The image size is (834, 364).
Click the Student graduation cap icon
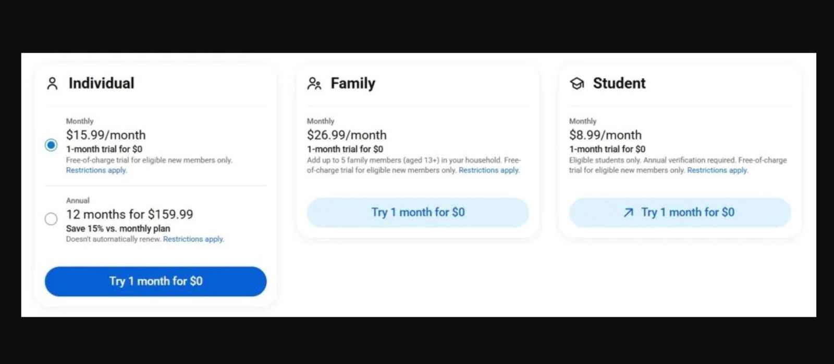pyautogui.click(x=577, y=84)
